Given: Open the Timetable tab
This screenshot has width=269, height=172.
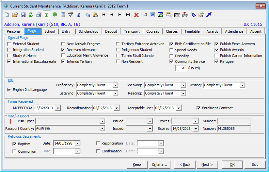Looking at the screenshot, I should click(192, 31).
